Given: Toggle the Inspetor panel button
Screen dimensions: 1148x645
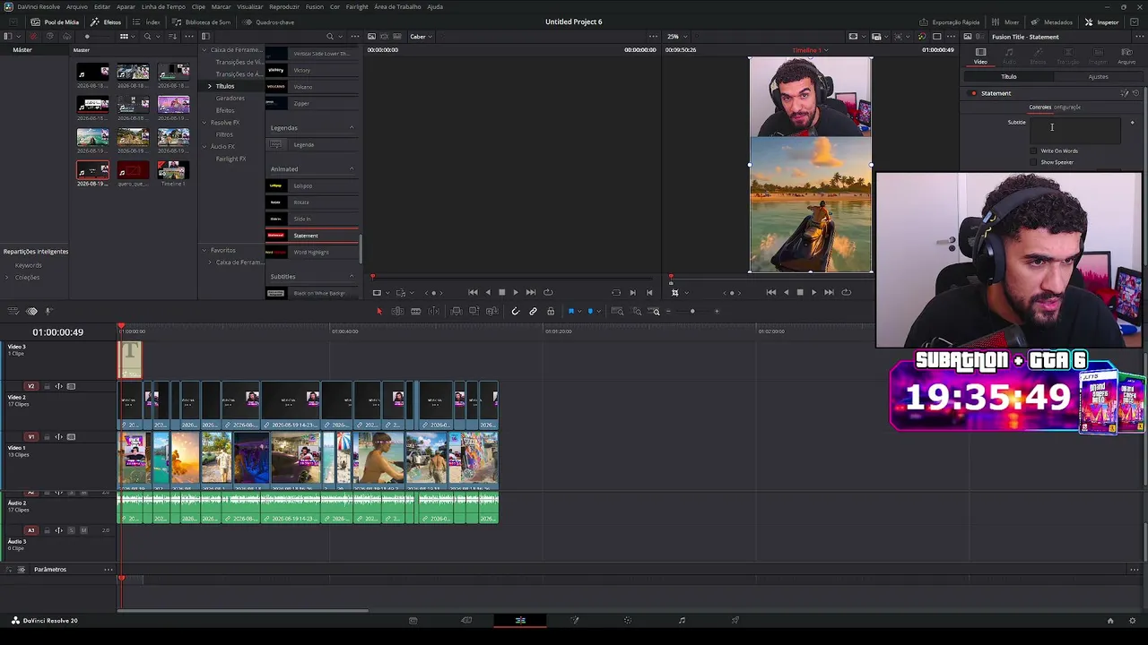Looking at the screenshot, I should [1102, 21].
